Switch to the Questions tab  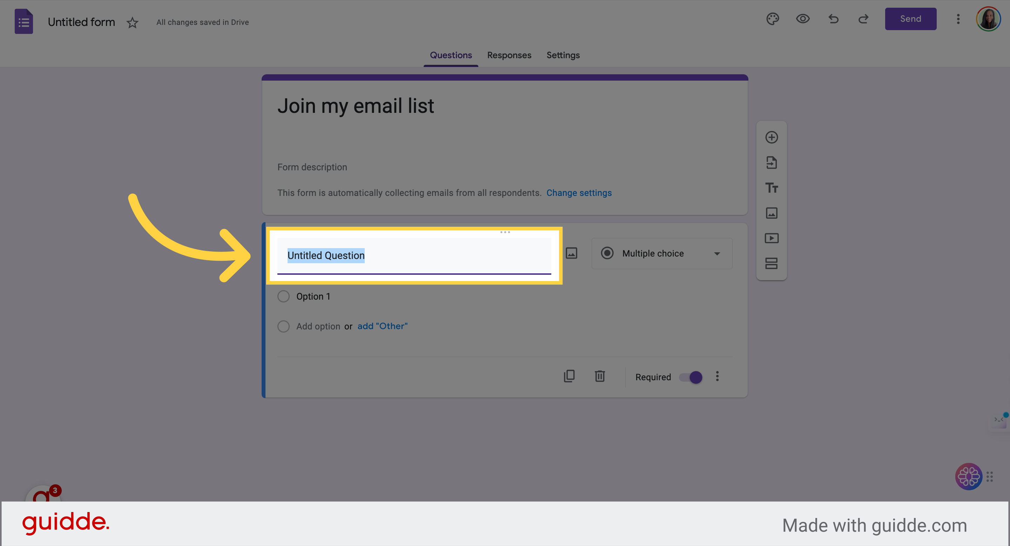point(451,55)
